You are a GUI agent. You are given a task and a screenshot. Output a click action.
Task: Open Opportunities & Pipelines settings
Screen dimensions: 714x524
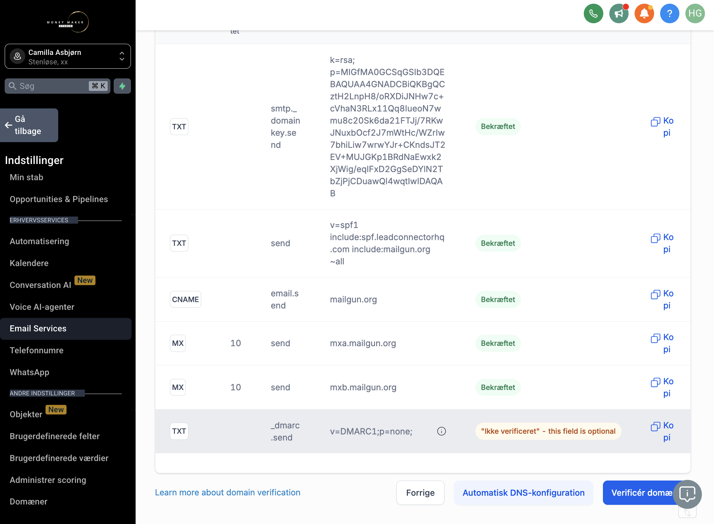click(59, 199)
